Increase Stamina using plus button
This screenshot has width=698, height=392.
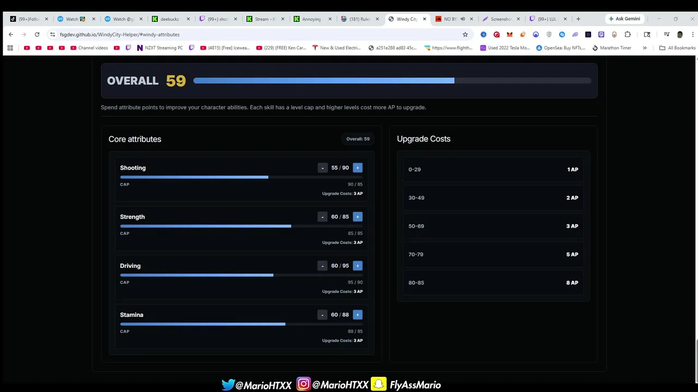(x=357, y=315)
